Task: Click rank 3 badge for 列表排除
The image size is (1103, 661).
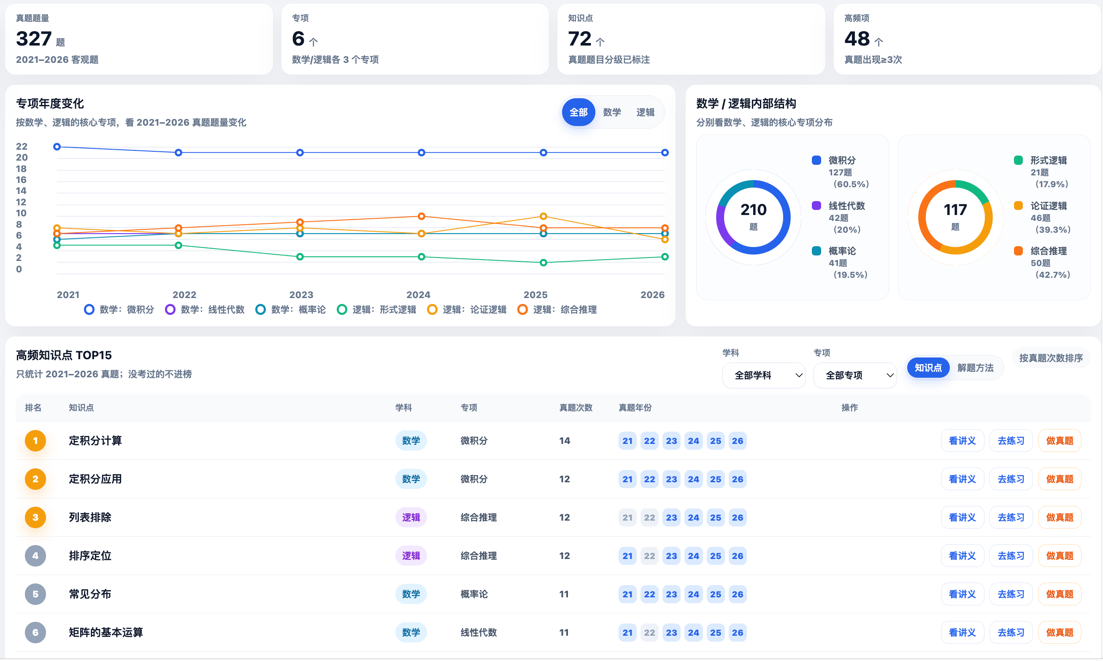Action: pyautogui.click(x=35, y=518)
